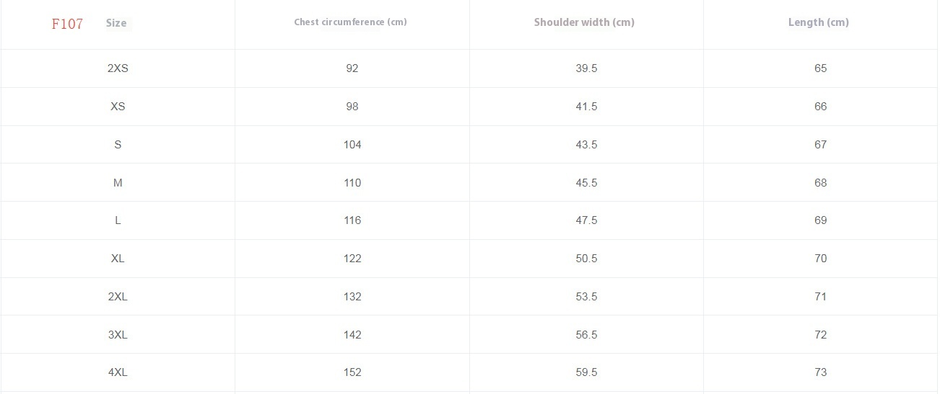Select length value 66
Screen dimensions: 940x394
coord(820,107)
